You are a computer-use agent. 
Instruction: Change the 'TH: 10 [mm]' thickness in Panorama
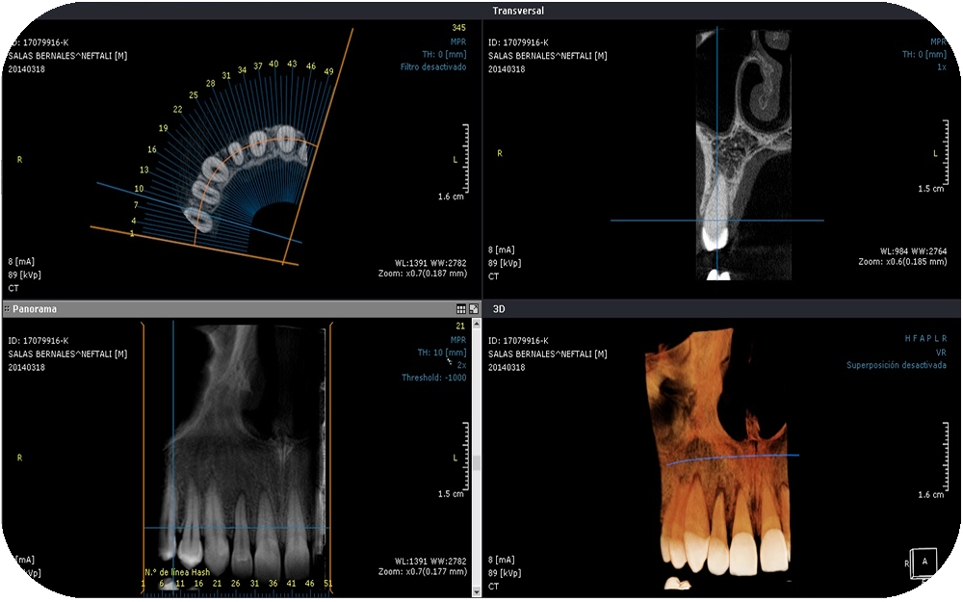pos(443,353)
